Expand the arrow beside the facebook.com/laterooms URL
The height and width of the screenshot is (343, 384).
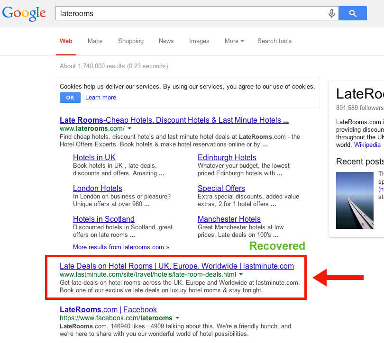(177, 318)
